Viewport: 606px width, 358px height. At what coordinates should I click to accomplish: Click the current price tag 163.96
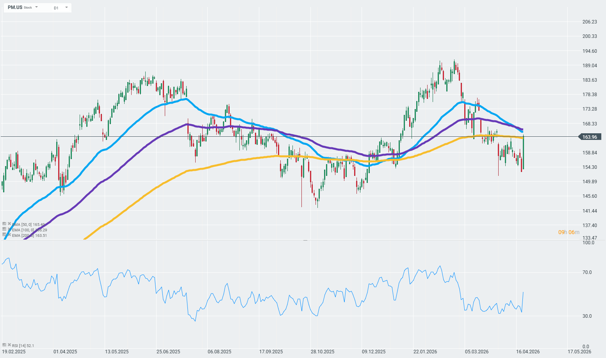590,137
